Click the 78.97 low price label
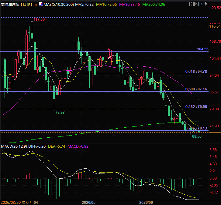Image resolution: width=221 pixels, height=205 pixels. coord(60,113)
